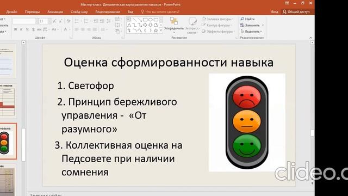Open the Контур фигуры outline dropdown
This screenshot has width=348, height=196.
(x=217, y=26)
